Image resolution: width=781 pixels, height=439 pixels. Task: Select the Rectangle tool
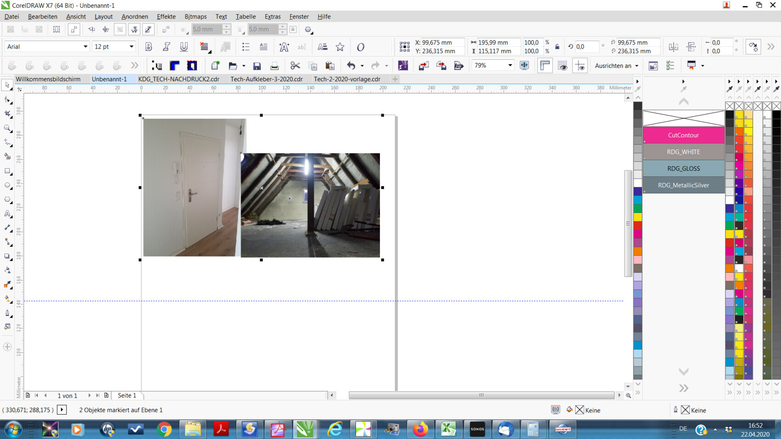pos(7,171)
